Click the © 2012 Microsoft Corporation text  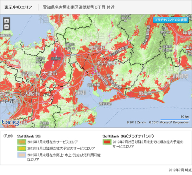[x=169, y=122]
